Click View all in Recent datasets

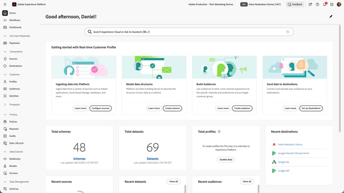click(x=173, y=182)
